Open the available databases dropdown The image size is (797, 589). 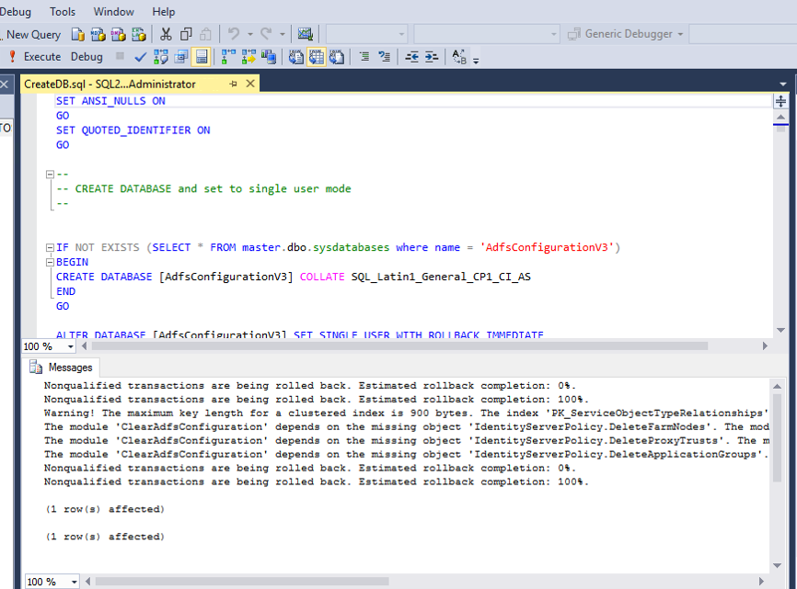click(x=399, y=34)
